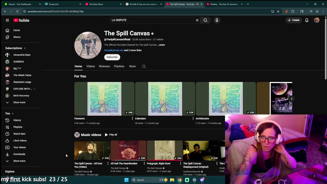The width and height of the screenshot is (327, 184).
Task: Play the Firestorm video thumbnail
Action: pos(104,99)
